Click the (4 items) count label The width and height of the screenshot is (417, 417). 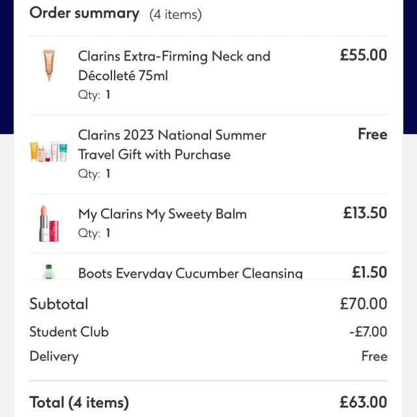(175, 14)
